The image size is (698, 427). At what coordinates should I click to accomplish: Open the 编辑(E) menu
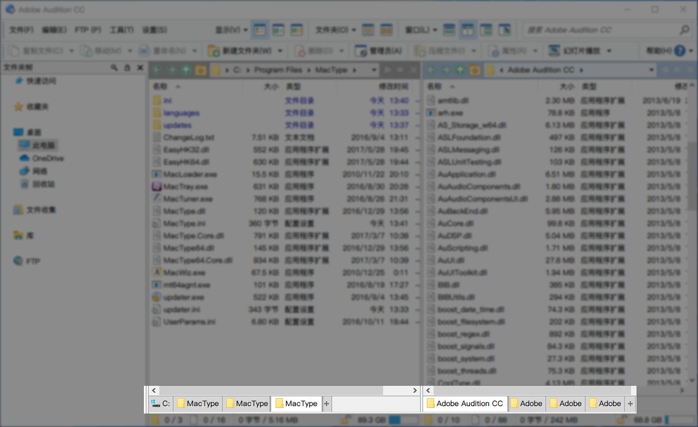click(x=54, y=30)
